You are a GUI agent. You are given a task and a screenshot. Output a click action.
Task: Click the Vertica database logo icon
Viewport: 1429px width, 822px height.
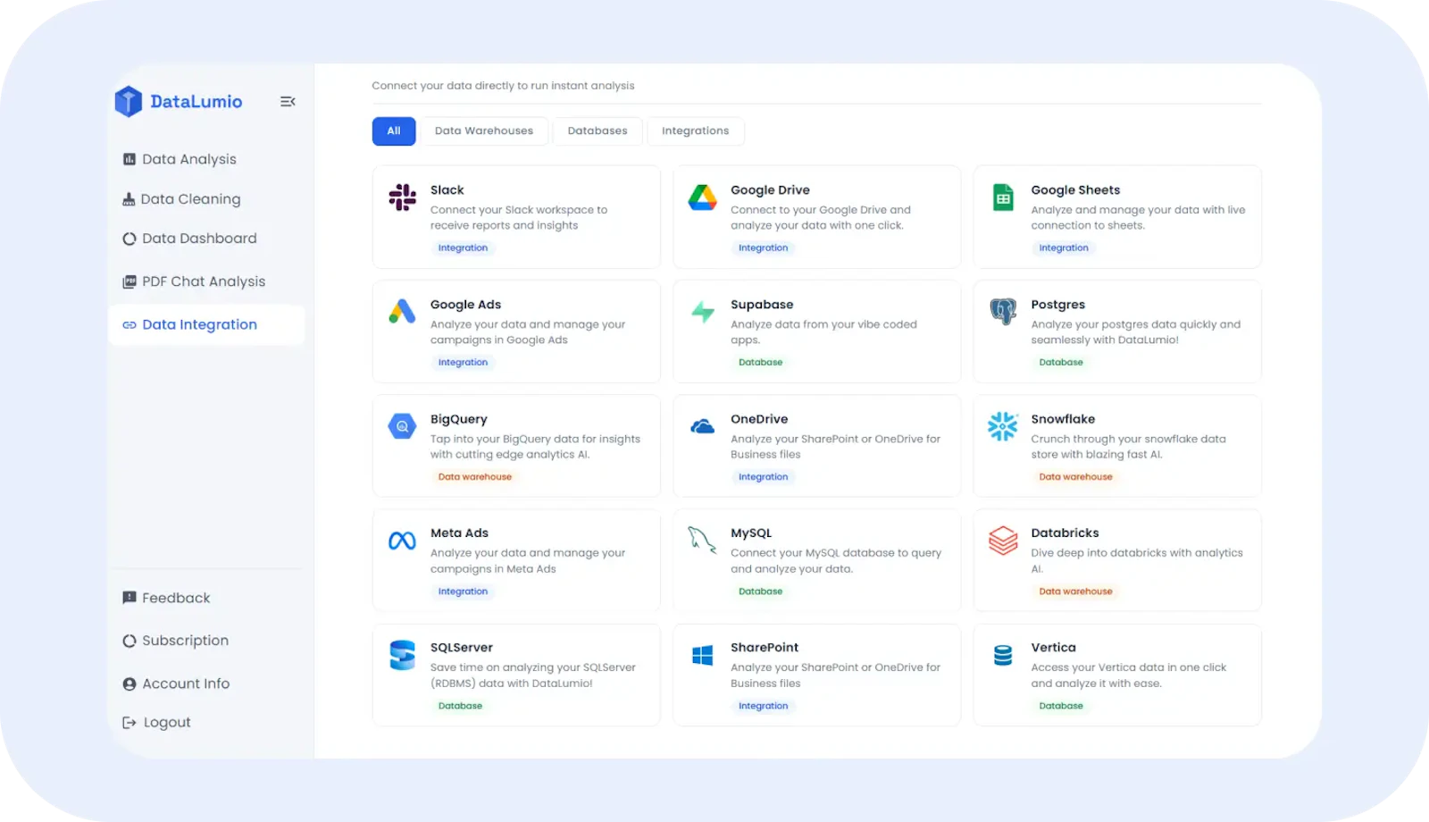[1003, 655]
